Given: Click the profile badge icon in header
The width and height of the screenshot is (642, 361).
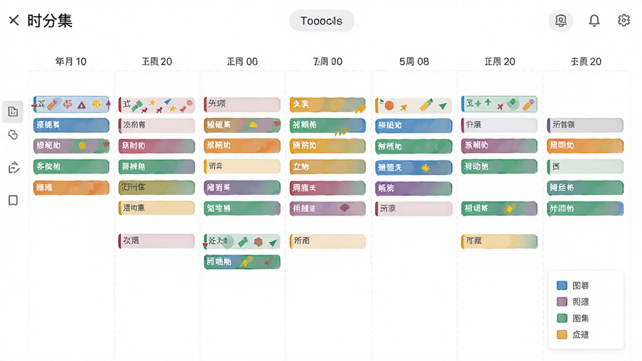Looking at the screenshot, I should click(560, 21).
